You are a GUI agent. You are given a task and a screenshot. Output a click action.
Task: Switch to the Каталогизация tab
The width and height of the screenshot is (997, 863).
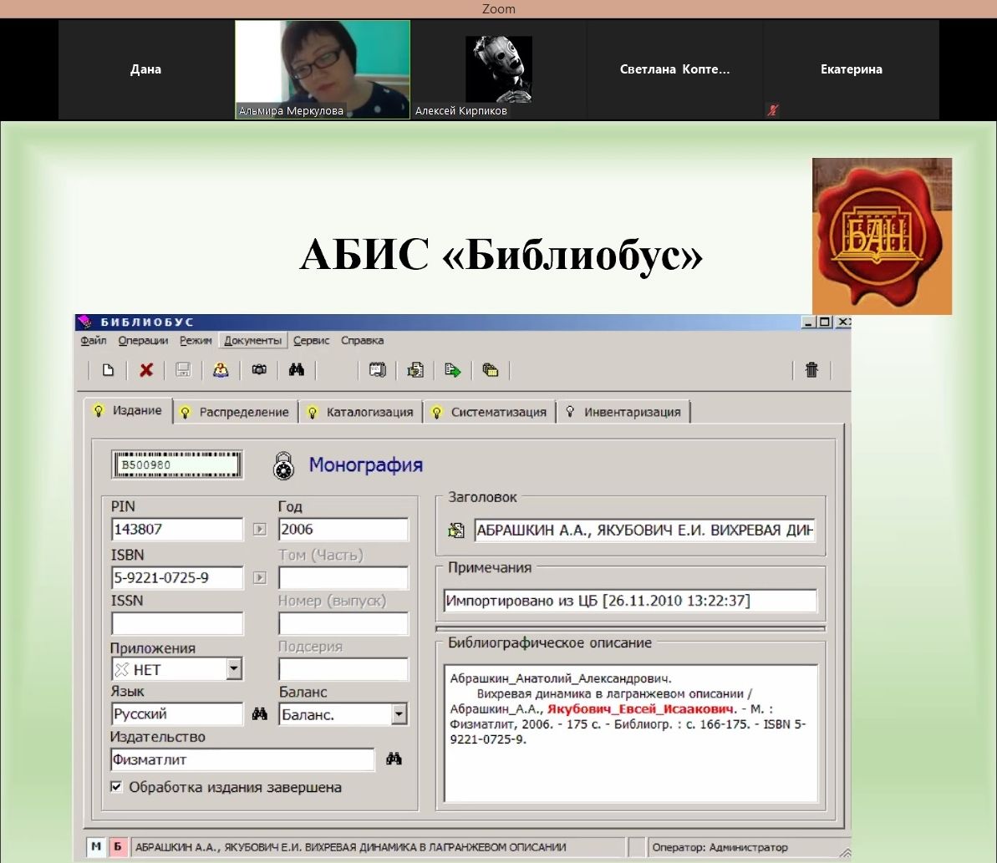(360, 412)
